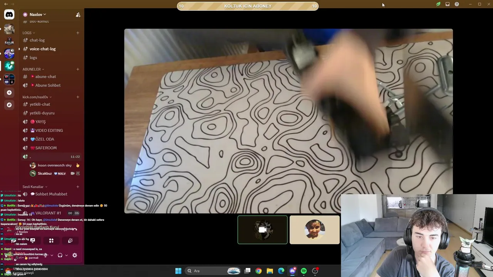Click the main mousepad video stream

coord(288,121)
